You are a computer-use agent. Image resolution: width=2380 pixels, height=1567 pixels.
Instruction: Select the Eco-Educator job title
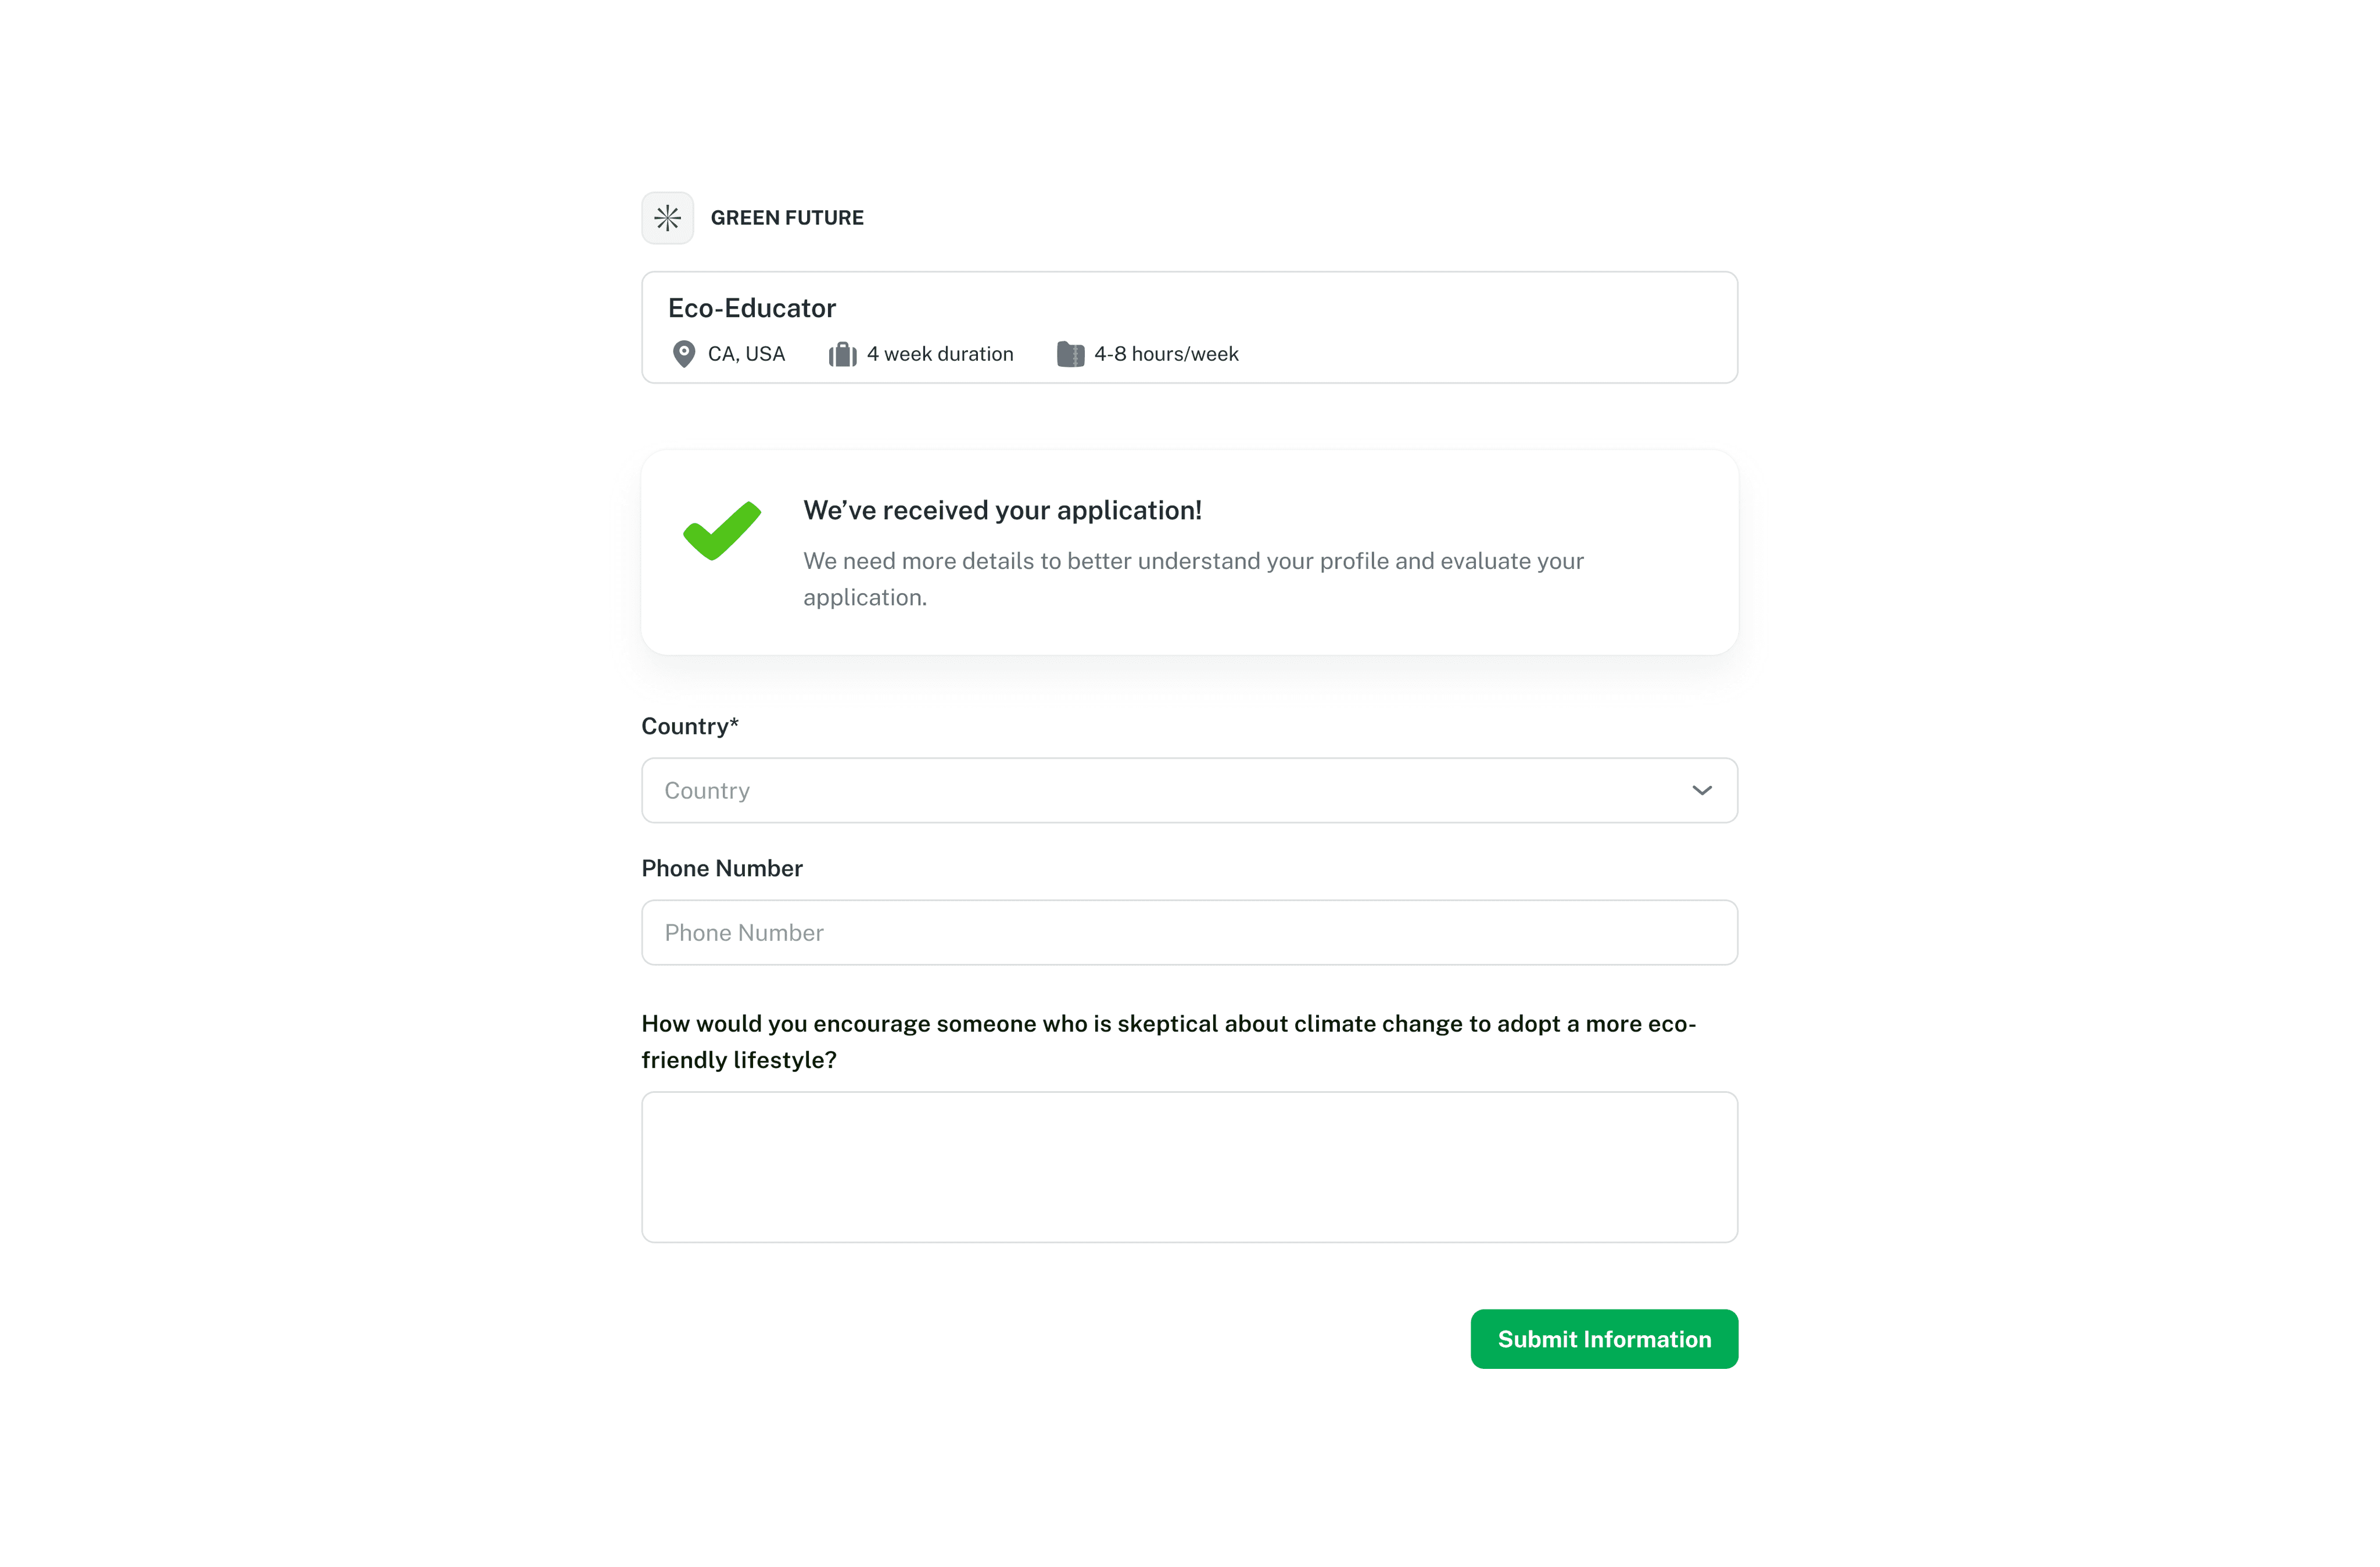[752, 308]
